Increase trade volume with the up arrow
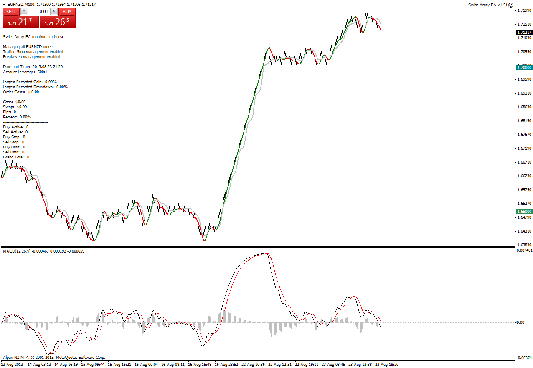The width and height of the screenshot is (533, 368). (55, 12)
